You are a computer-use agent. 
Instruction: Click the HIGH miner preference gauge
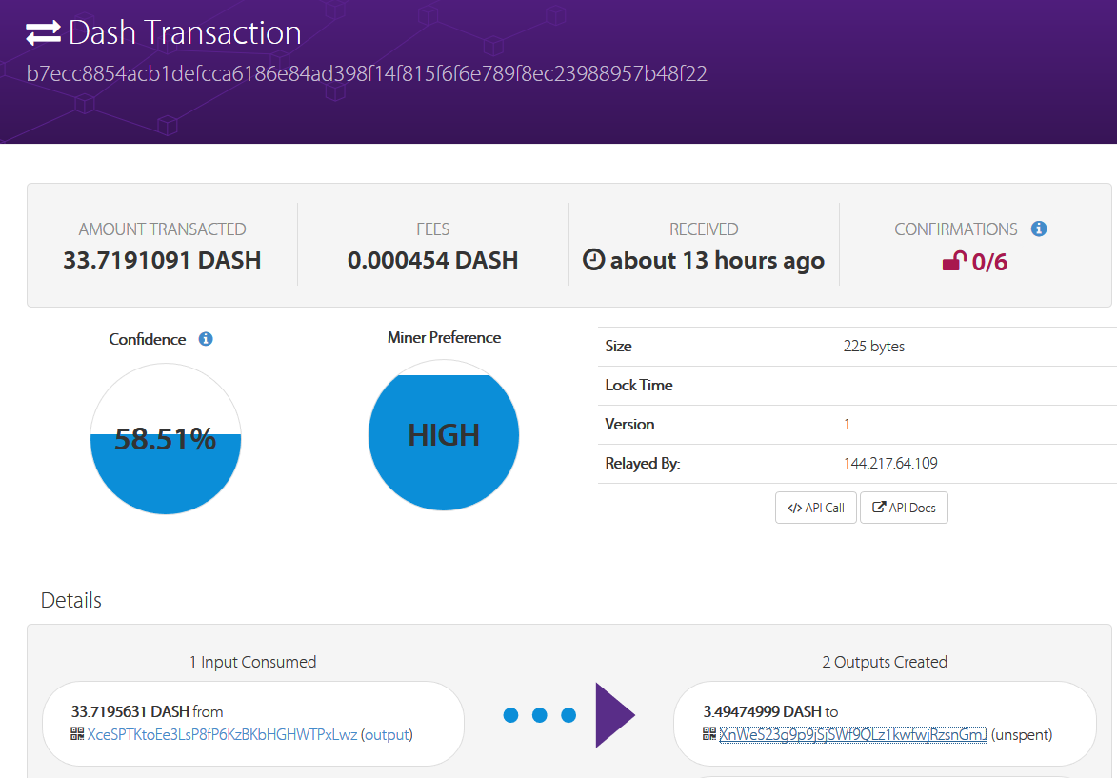click(444, 435)
